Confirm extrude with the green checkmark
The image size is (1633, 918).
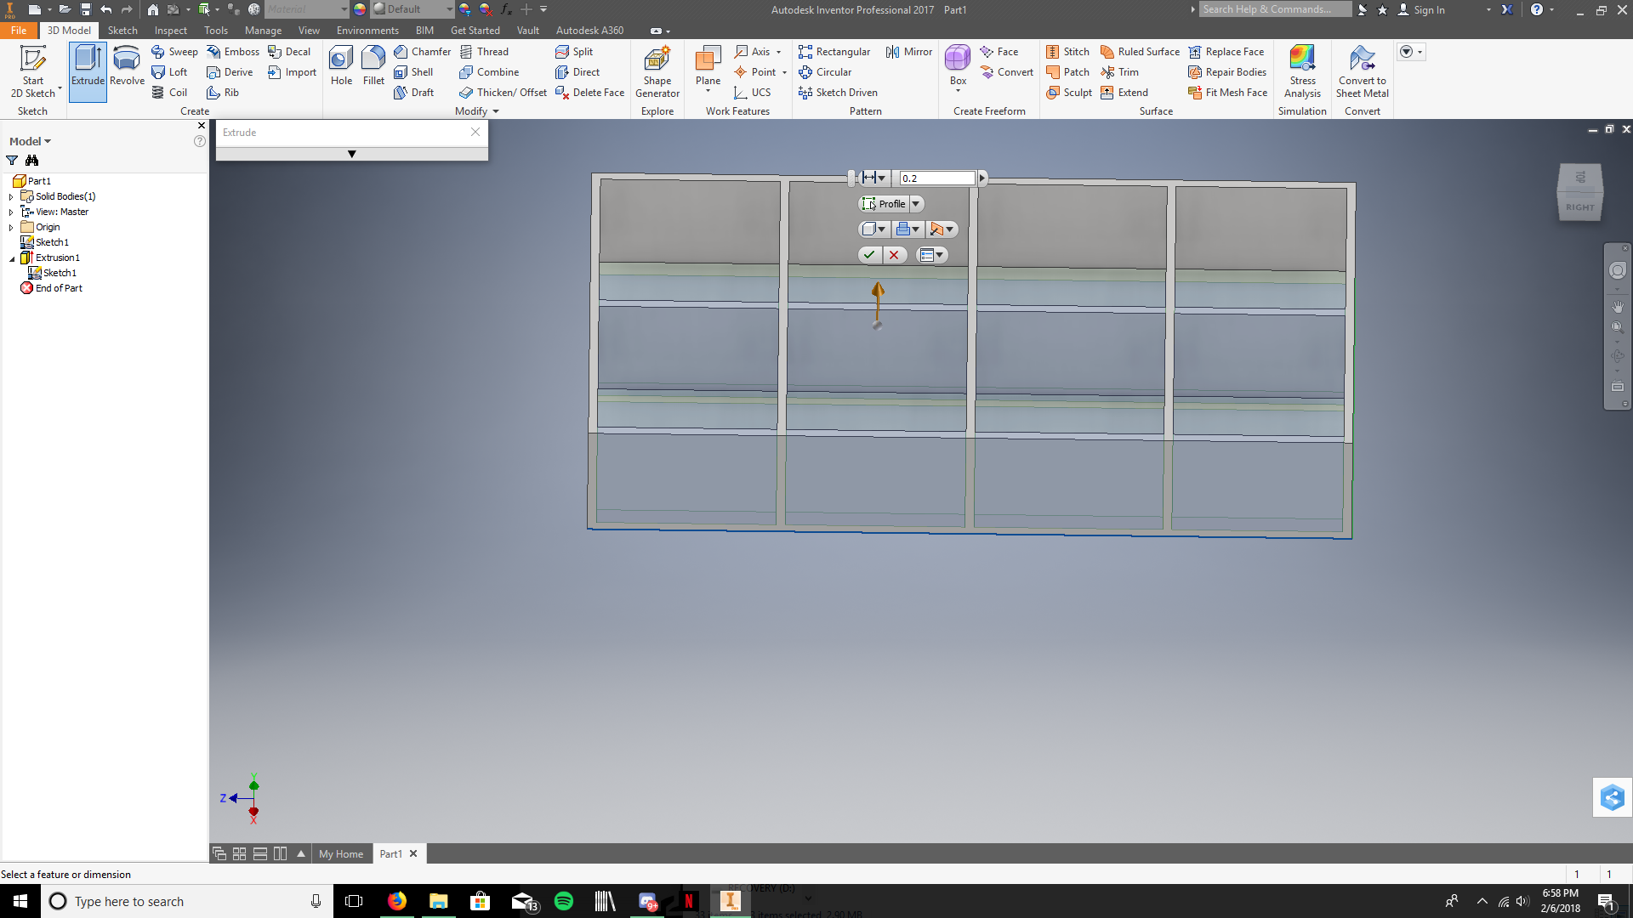(869, 255)
